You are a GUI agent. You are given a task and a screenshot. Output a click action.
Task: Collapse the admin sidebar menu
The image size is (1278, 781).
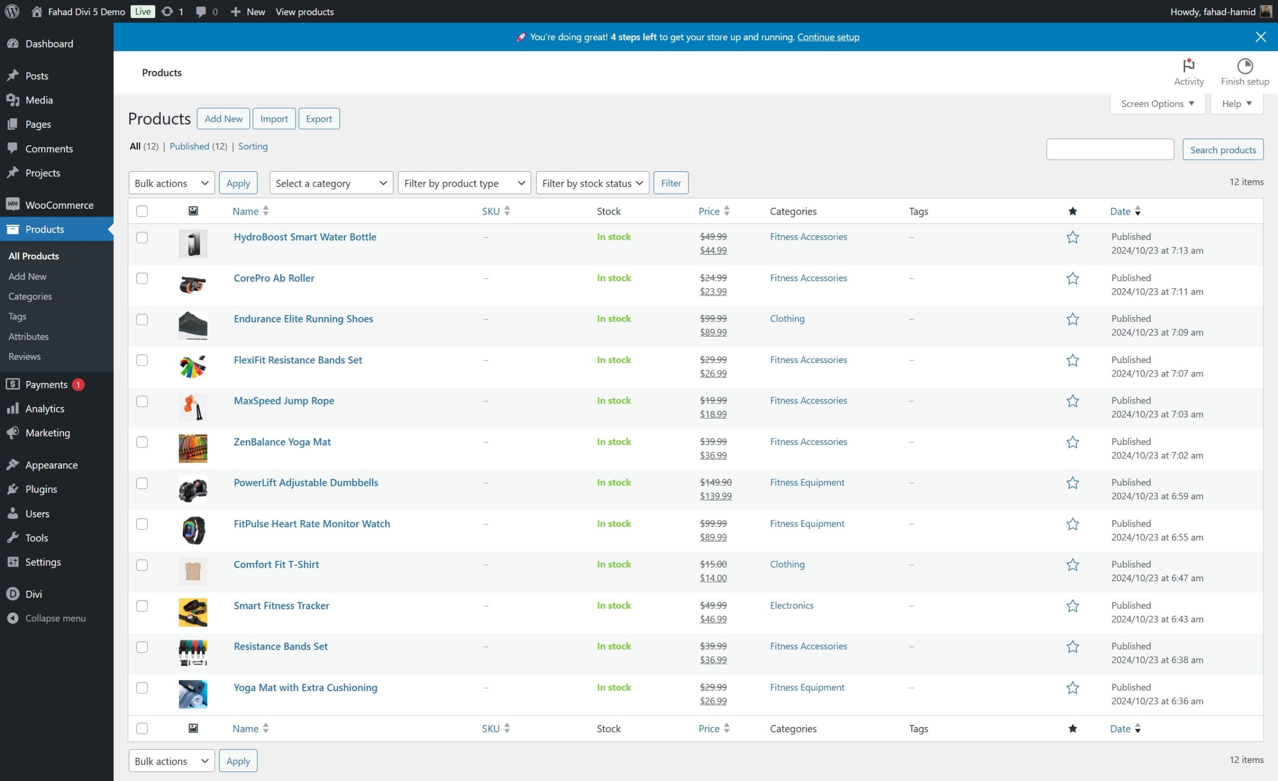tap(56, 618)
